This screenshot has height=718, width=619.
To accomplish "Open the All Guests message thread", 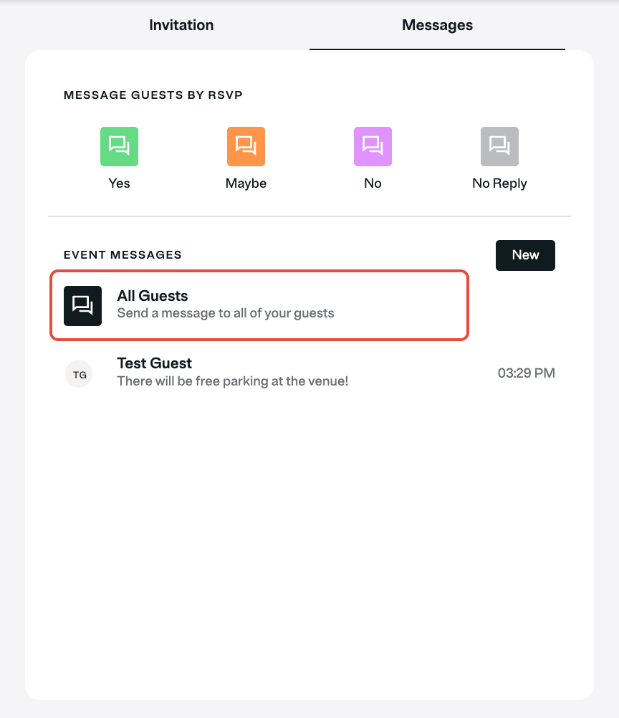I will (x=259, y=305).
